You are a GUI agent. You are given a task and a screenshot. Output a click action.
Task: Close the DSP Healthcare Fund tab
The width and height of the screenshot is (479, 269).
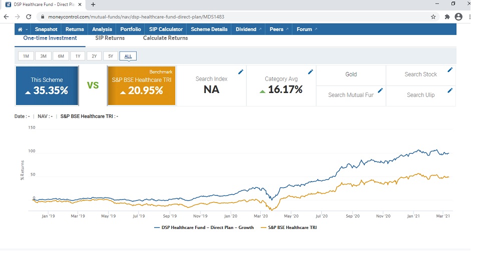(x=80, y=4)
